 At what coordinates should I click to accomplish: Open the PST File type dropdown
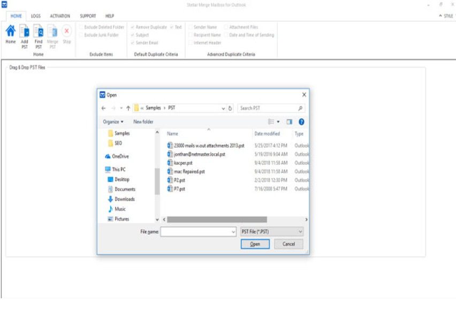click(272, 232)
